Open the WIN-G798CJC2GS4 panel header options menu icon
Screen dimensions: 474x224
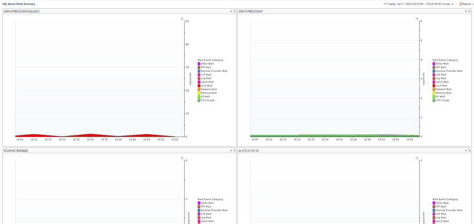pyautogui.click(x=469, y=11)
